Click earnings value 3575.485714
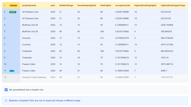This screenshot has height=107, width=191. 167,64
